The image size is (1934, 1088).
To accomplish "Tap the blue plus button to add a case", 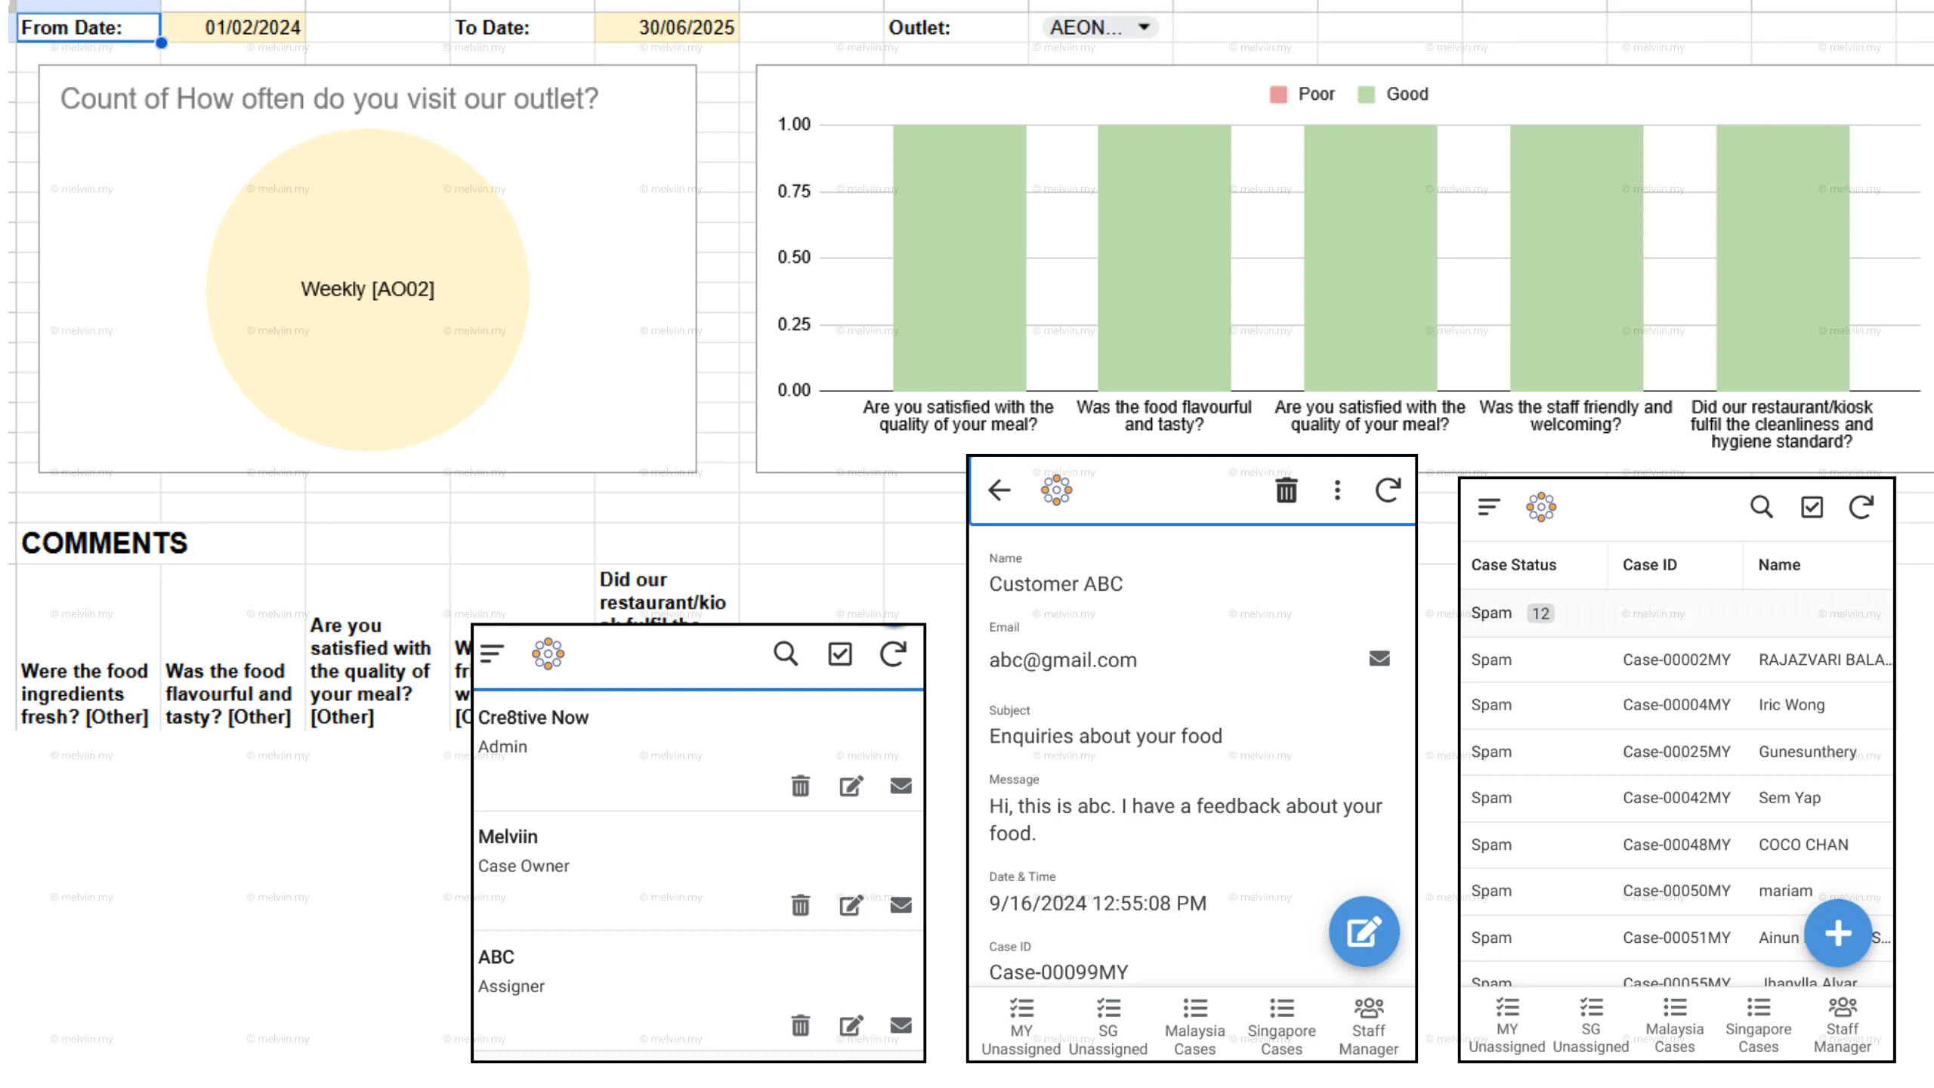I will pos(1839,934).
